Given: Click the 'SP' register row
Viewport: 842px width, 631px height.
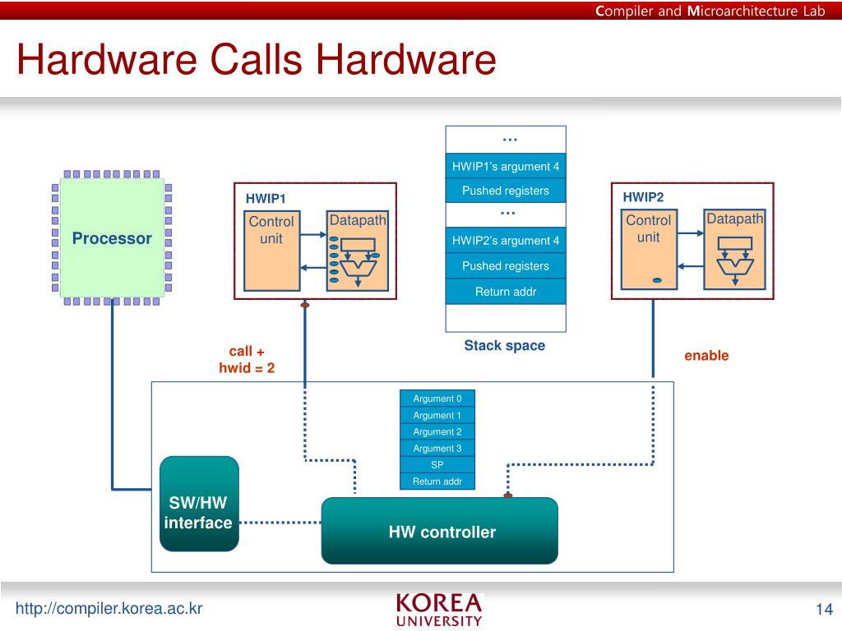Looking at the screenshot, I should [x=437, y=465].
